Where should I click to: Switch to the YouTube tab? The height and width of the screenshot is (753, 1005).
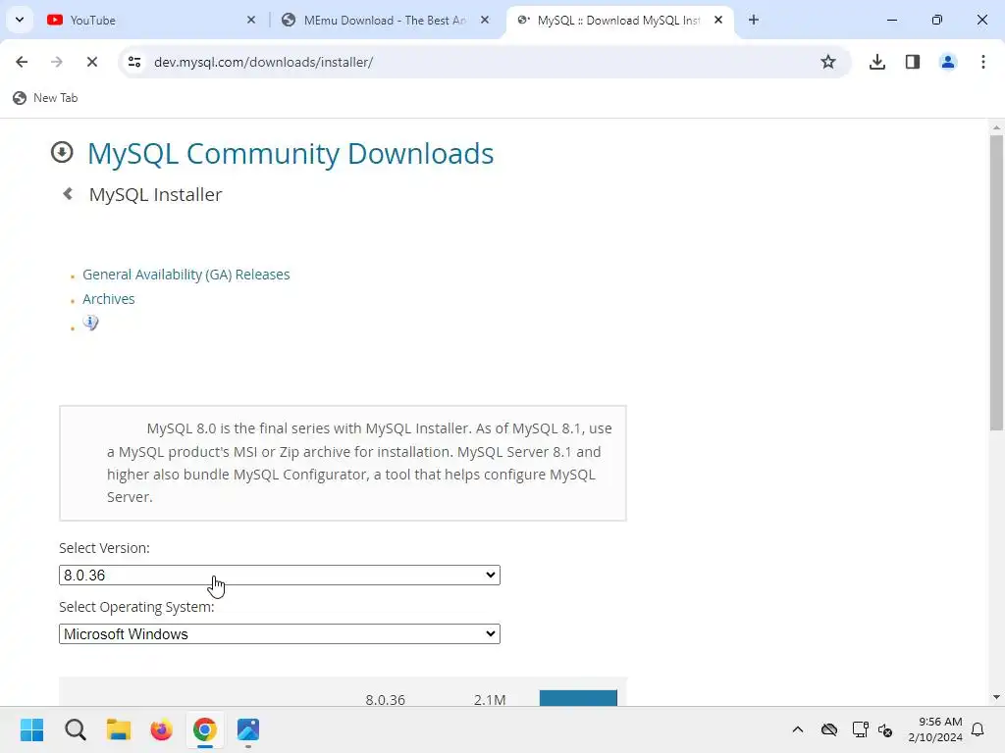click(152, 20)
